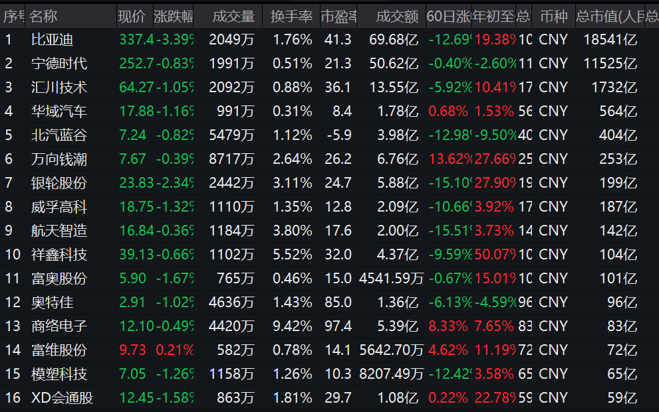Select the 比亚迪 stock row

pyautogui.click(x=330, y=40)
